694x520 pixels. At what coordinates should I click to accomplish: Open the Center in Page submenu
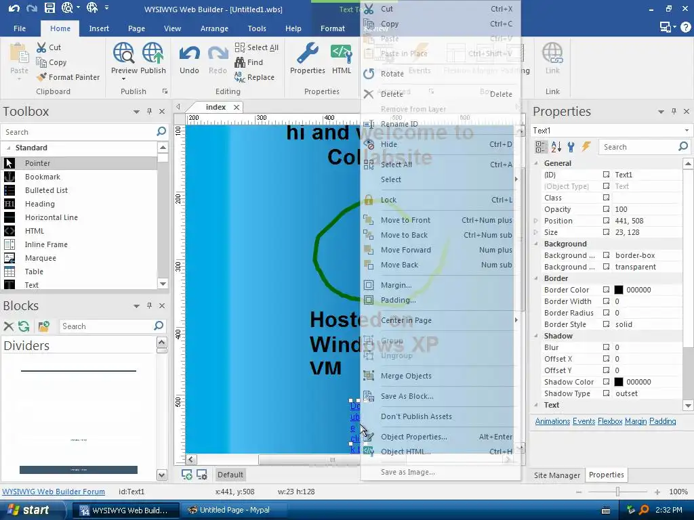point(441,320)
